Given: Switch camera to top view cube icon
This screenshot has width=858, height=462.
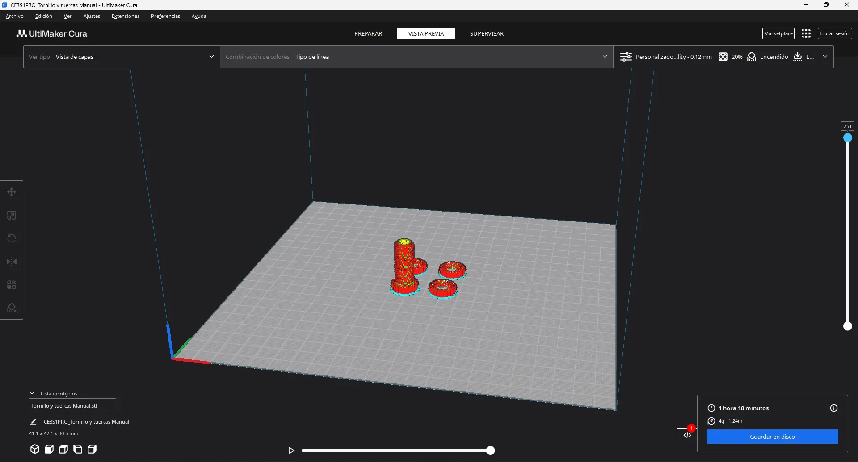Looking at the screenshot, I should click(x=63, y=450).
